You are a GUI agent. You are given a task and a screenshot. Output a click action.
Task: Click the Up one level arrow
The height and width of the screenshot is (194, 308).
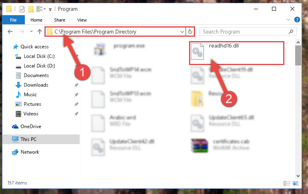tap(40, 32)
